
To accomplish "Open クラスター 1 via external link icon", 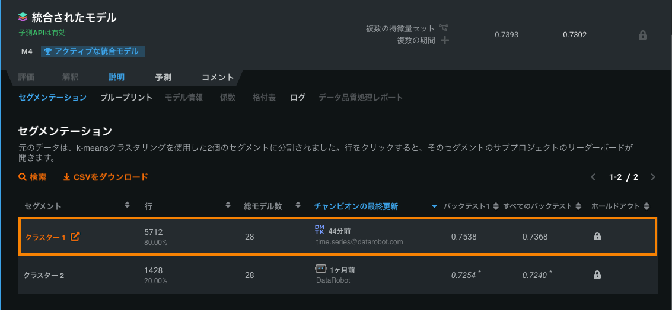I will [75, 237].
